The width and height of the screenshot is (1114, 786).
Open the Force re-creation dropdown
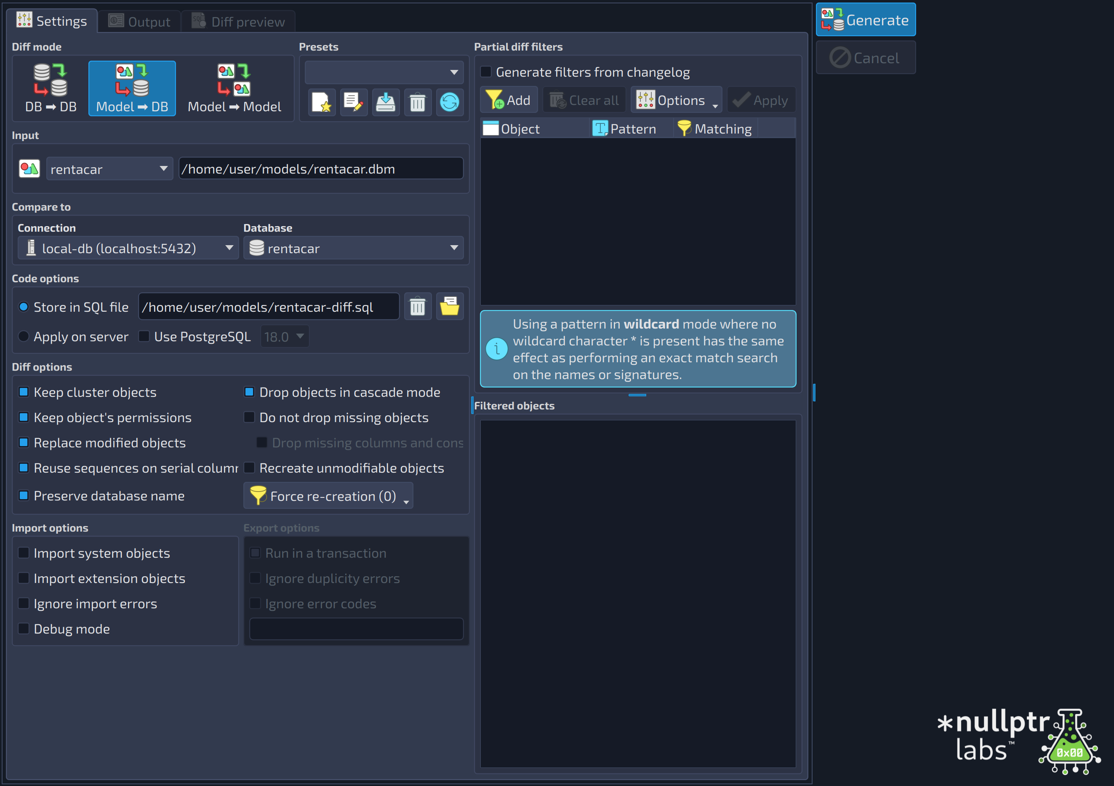[x=328, y=496]
